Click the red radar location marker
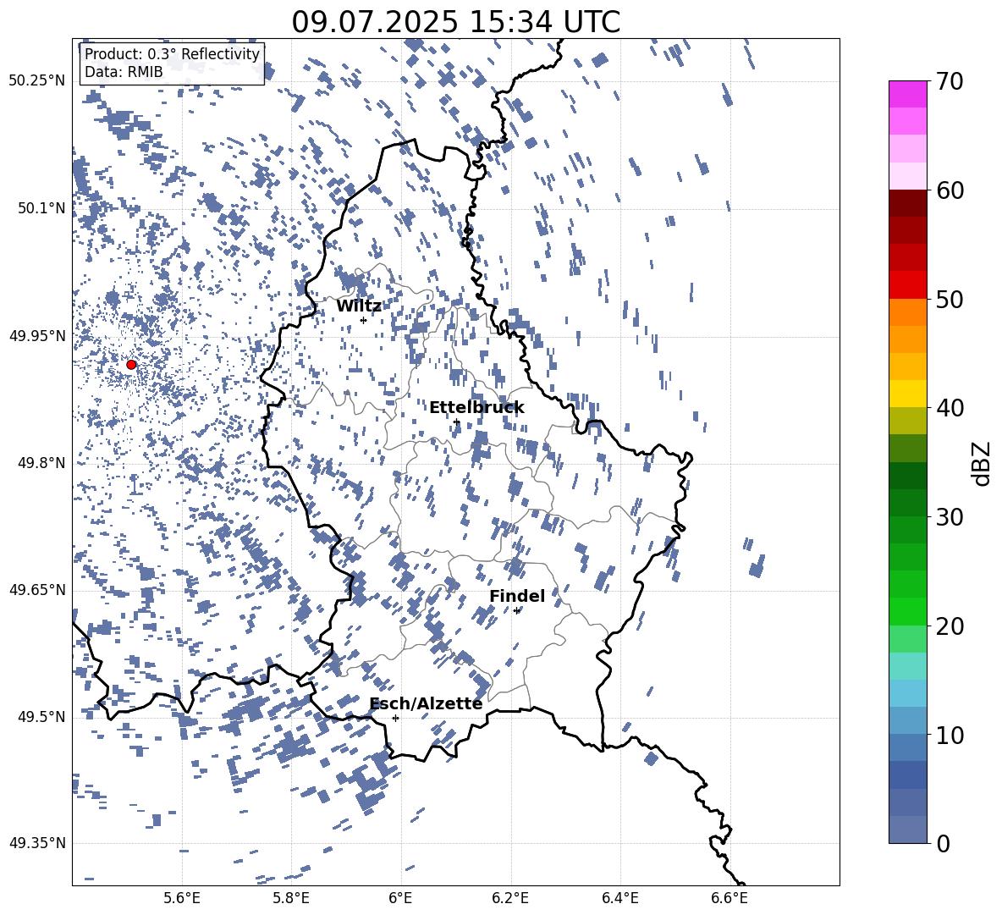Screen dimensions: 1002x915 (131, 364)
